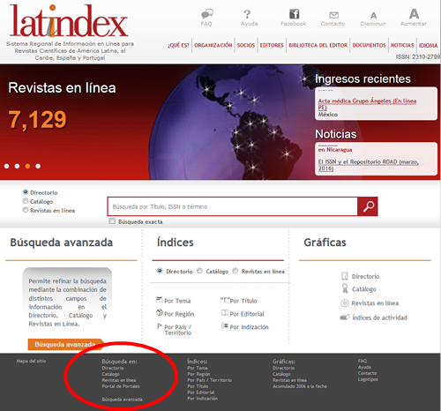Screen dimensions: 441x411
Task: Open the BIBLIOTECA DEL EDITOR menu
Action: coord(318,45)
